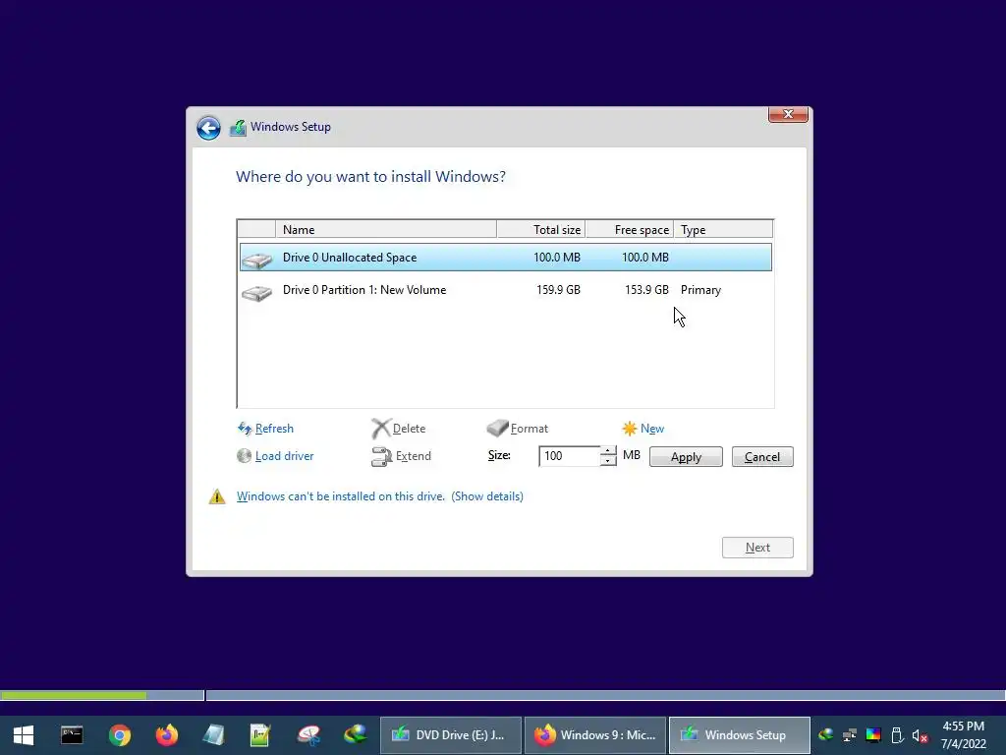This screenshot has width=1006, height=755.
Task: Switch to Windows Setup taskbar button
Action: coord(739,735)
